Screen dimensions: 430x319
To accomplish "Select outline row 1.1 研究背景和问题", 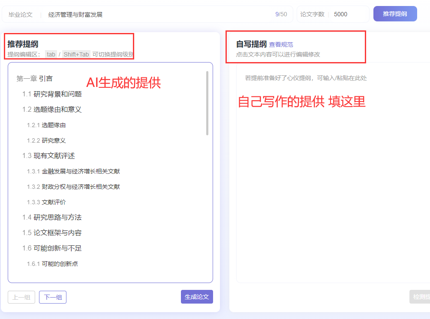I will click(x=52, y=94).
